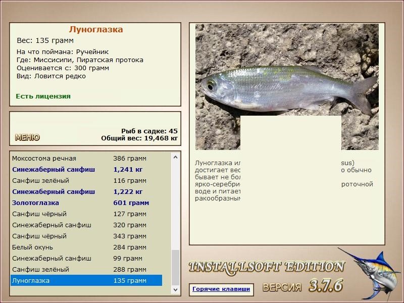This screenshot has width=404, height=303.
Task: Click the На что поймана: Ручейник line
Action: tap(63, 52)
